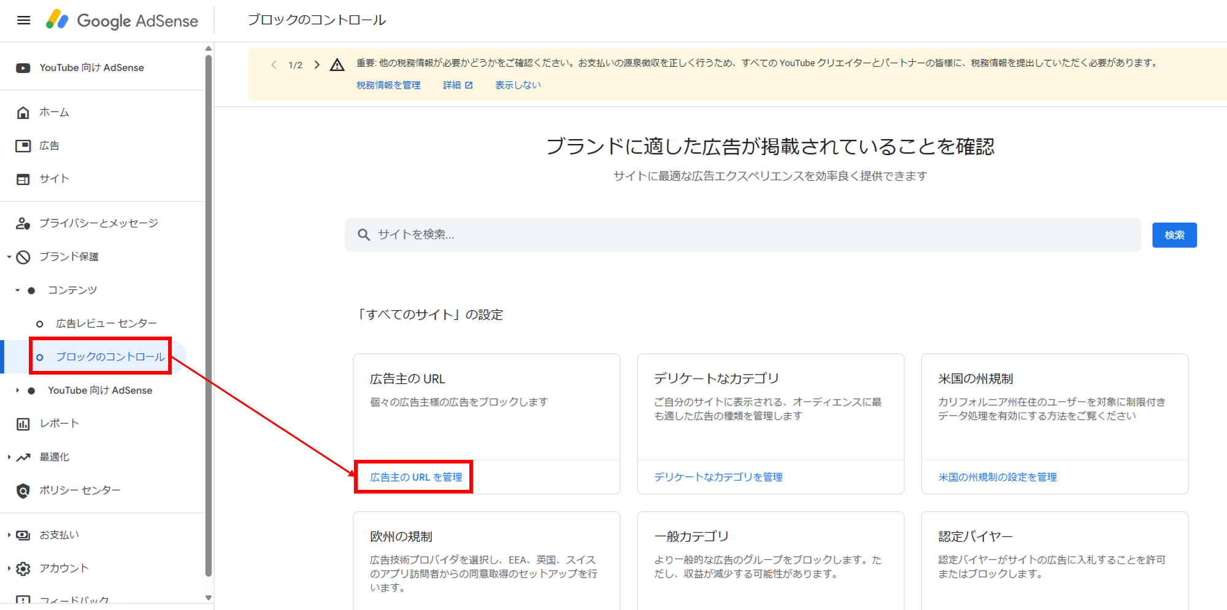This screenshot has height=610, width=1227.
Task: Open レポート reports chart icon
Action: tap(23, 424)
